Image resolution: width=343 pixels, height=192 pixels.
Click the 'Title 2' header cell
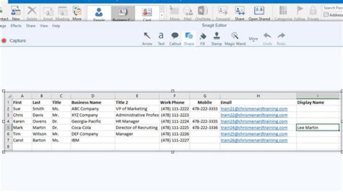pyautogui.click(x=137, y=102)
